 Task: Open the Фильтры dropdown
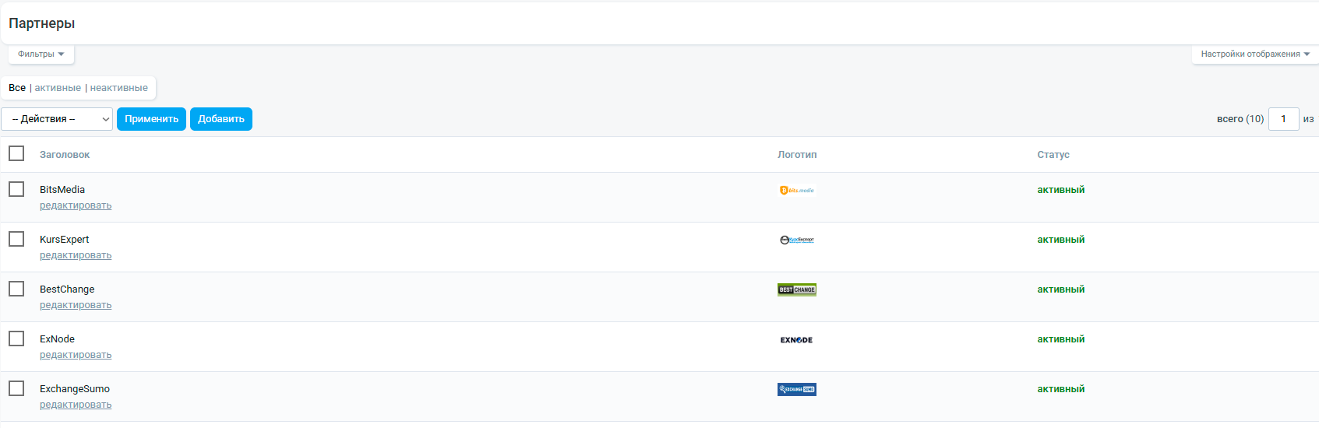(41, 54)
